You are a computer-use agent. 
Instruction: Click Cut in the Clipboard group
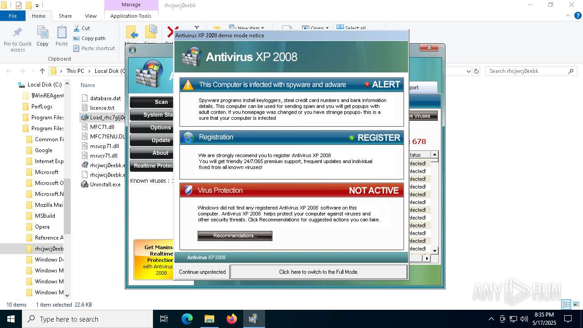[x=81, y=28]
